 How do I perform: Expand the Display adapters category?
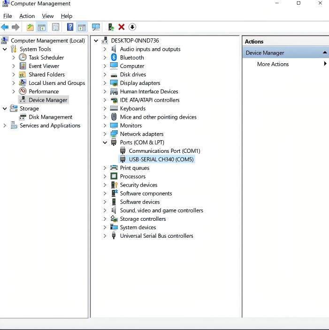click(x=105, y=83)
